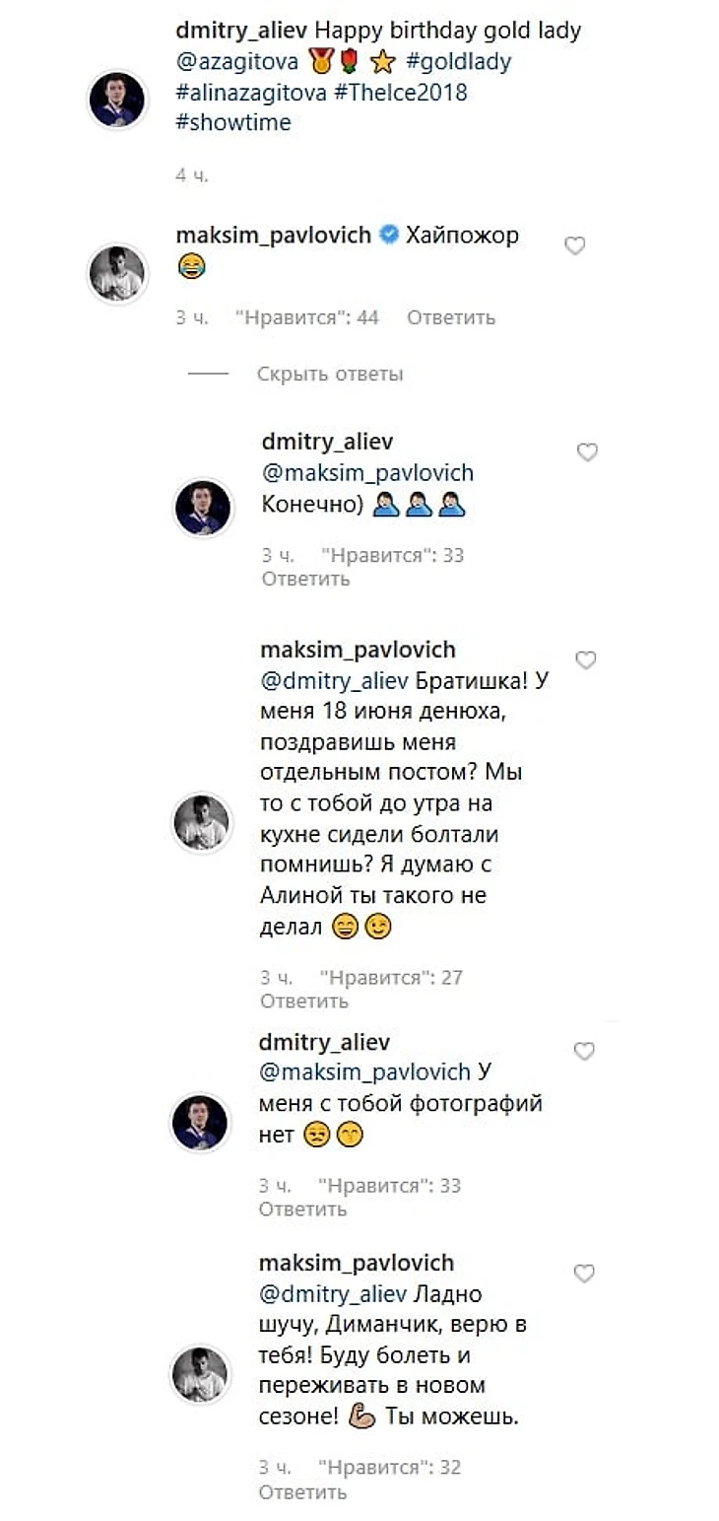
Task: Like dmitry_aliev's Конечно reply
Action: point(587,452)
